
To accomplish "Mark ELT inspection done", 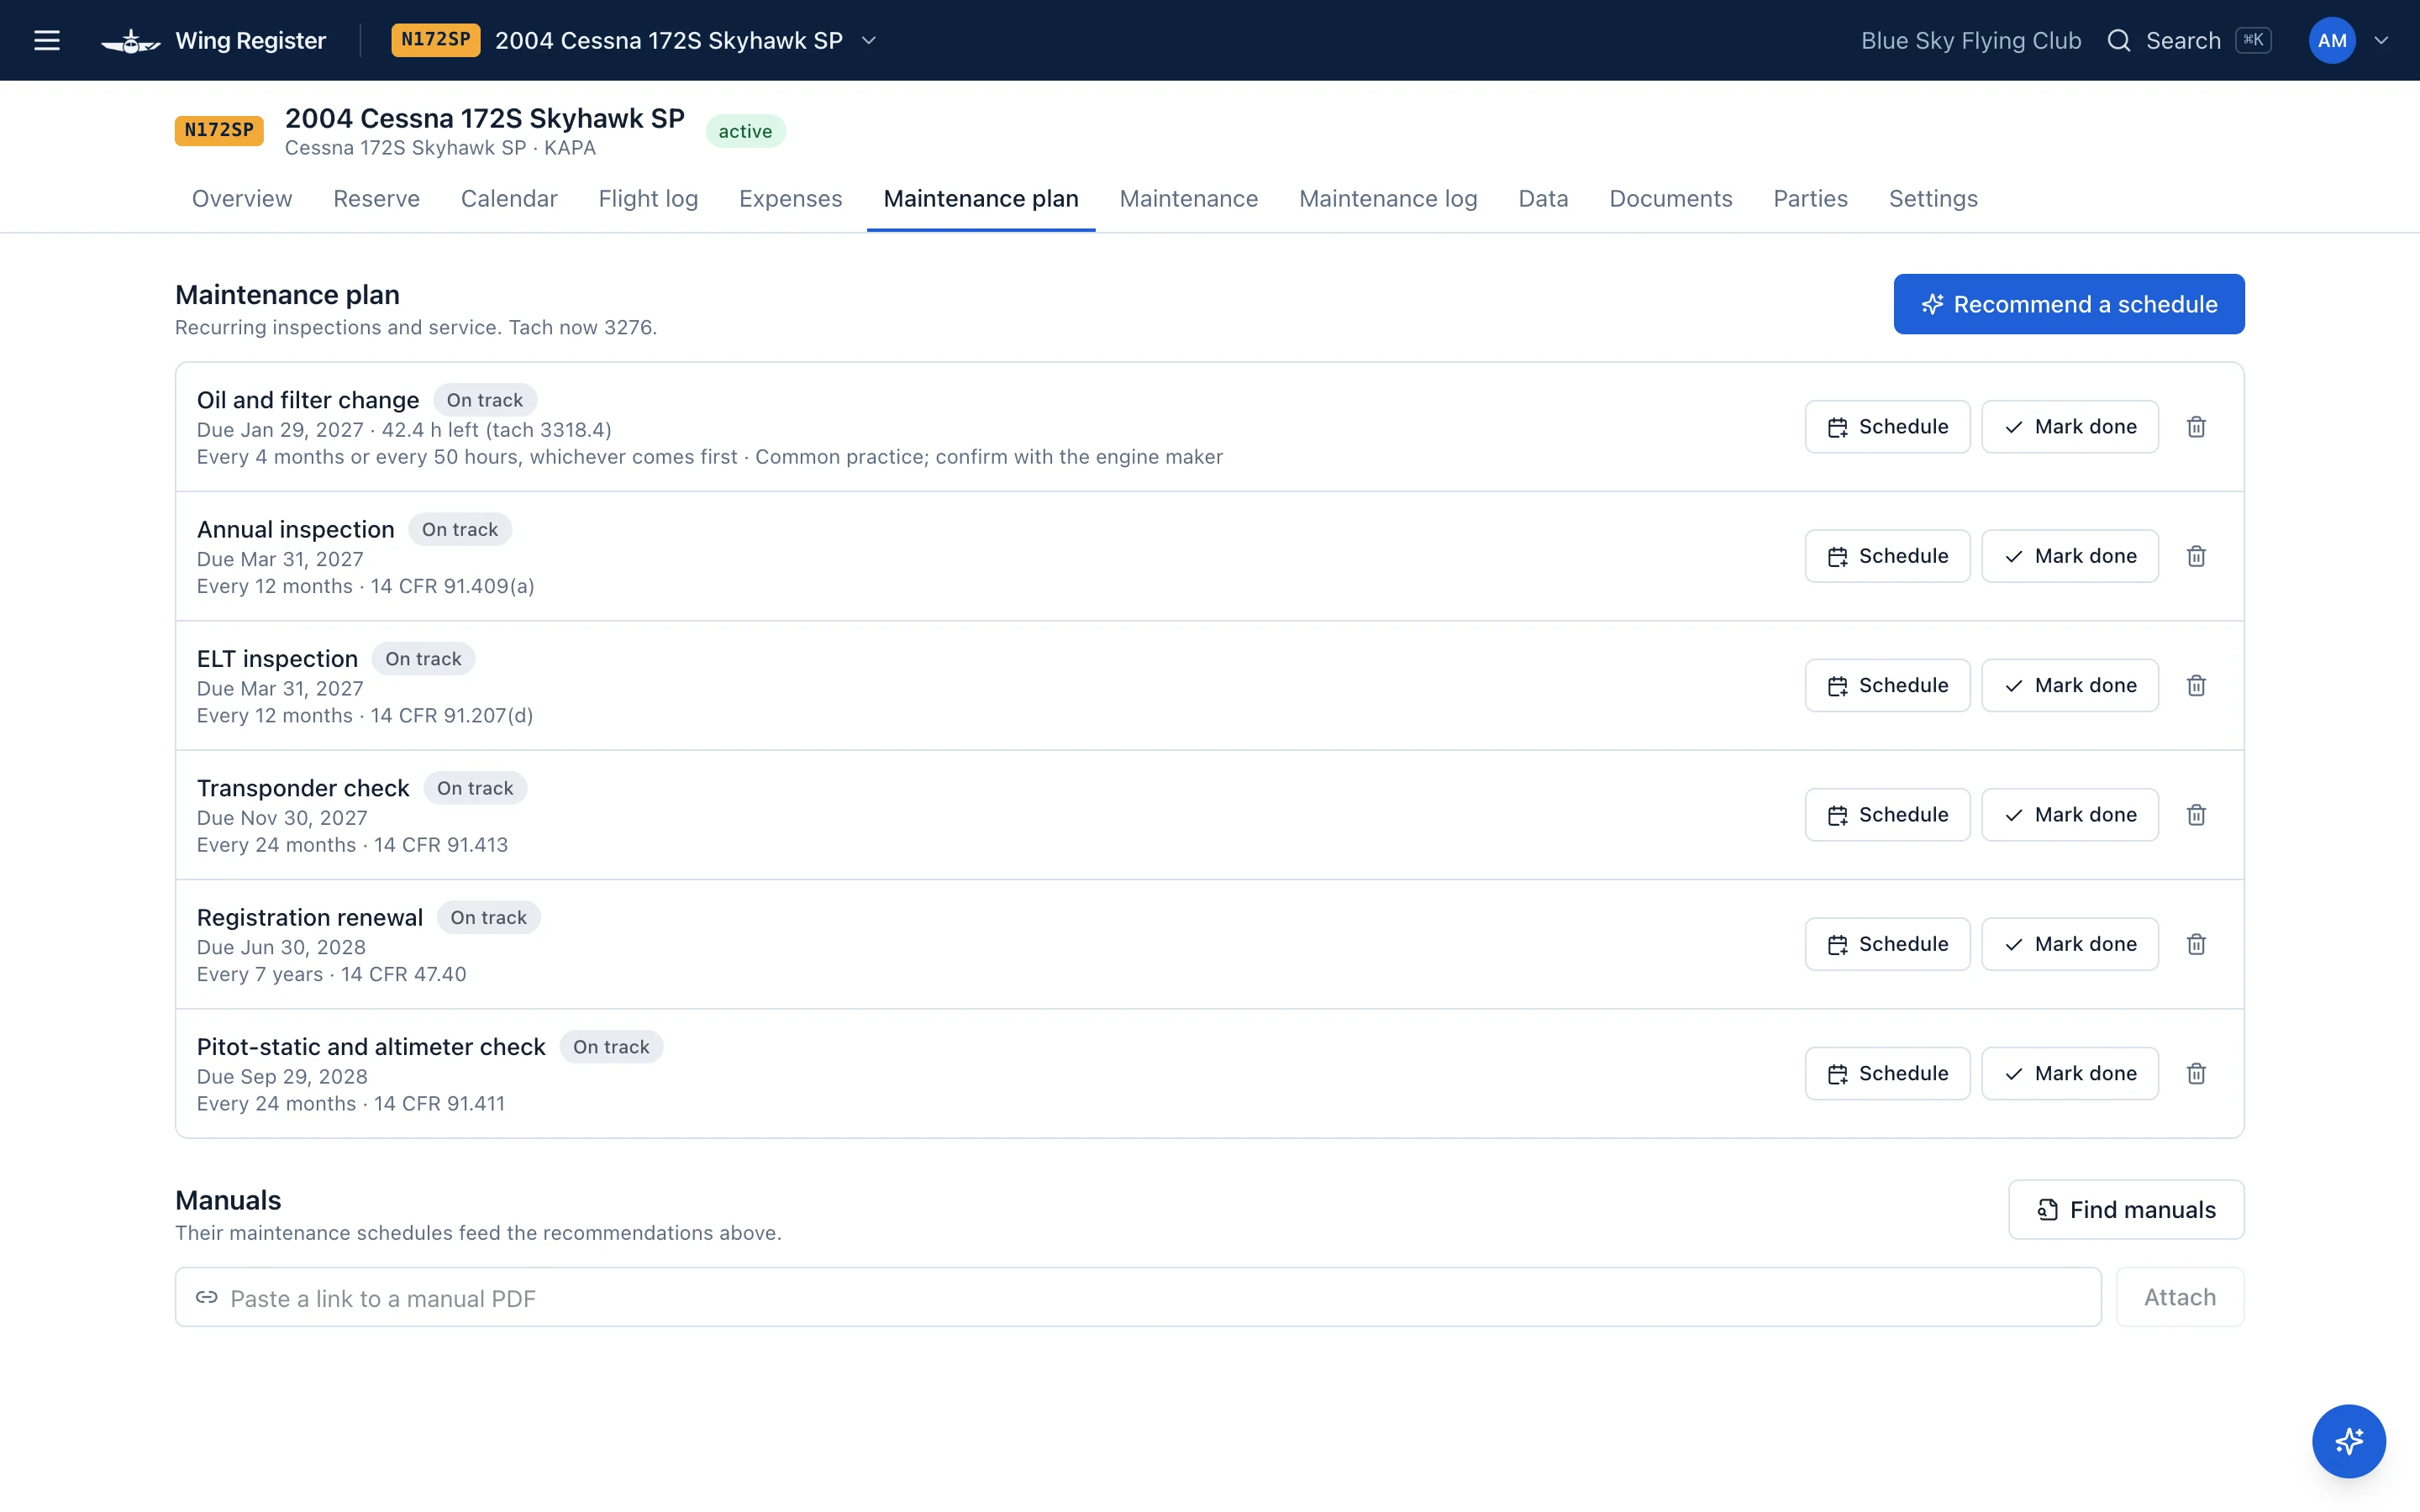I will (x=2069, y=685).
